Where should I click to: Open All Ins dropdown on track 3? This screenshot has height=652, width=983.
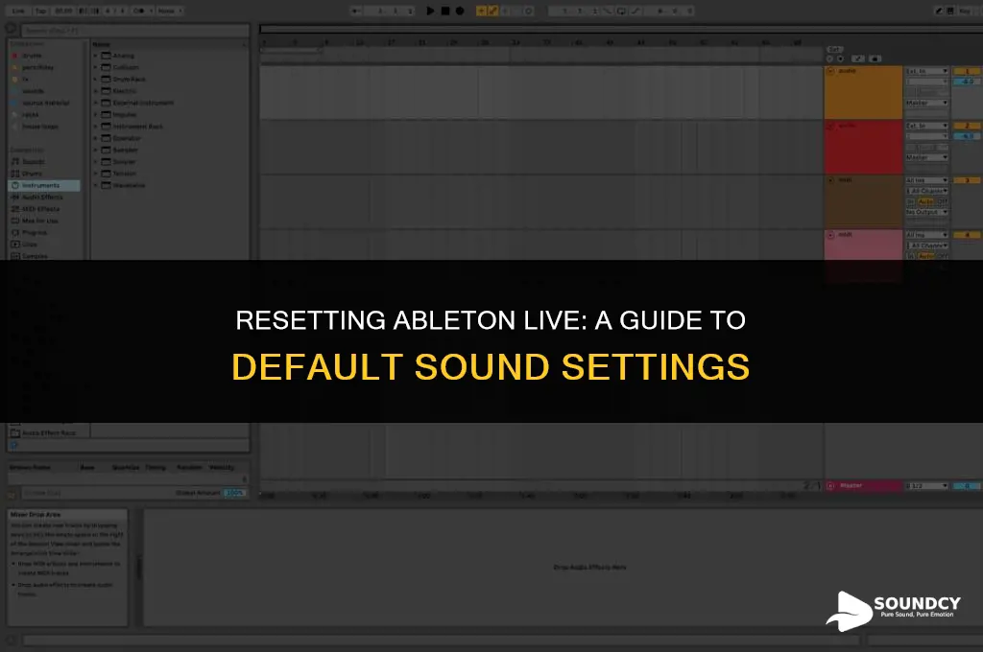point(926,180)
